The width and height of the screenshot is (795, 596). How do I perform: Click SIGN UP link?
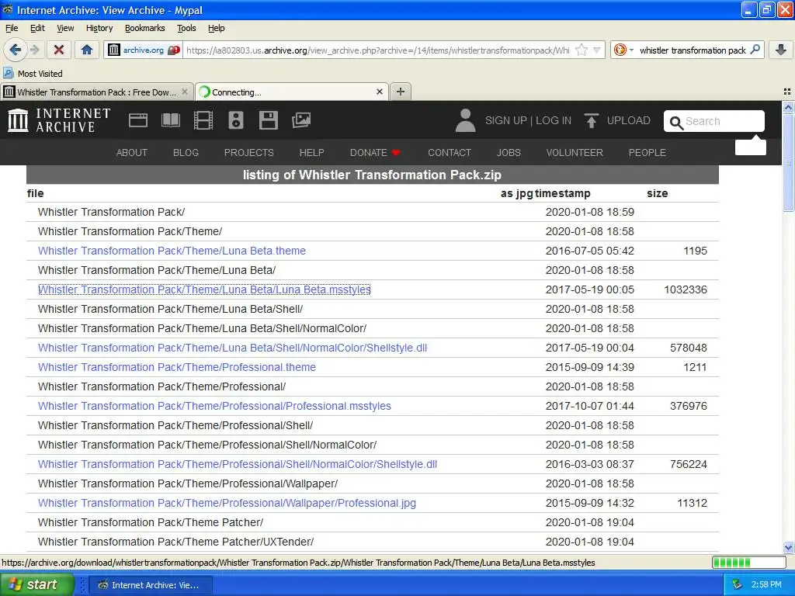[x=506, y=120]
